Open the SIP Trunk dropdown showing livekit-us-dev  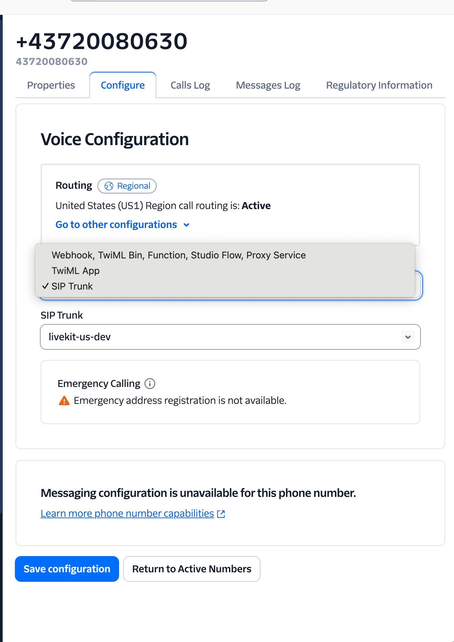point(230,337)
